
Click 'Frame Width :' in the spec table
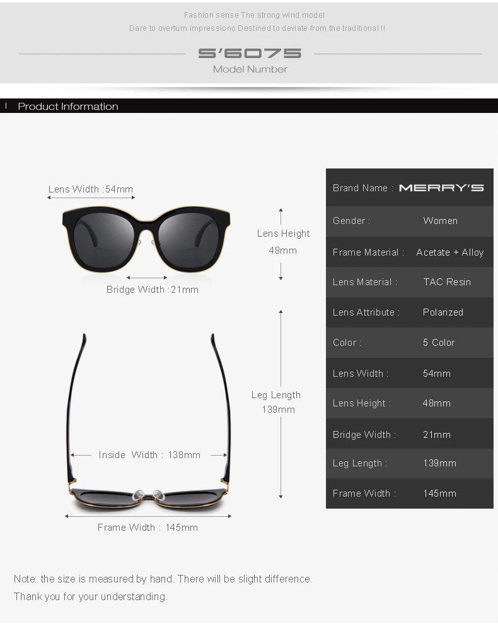pyautogui.click(x=364, y=493)
